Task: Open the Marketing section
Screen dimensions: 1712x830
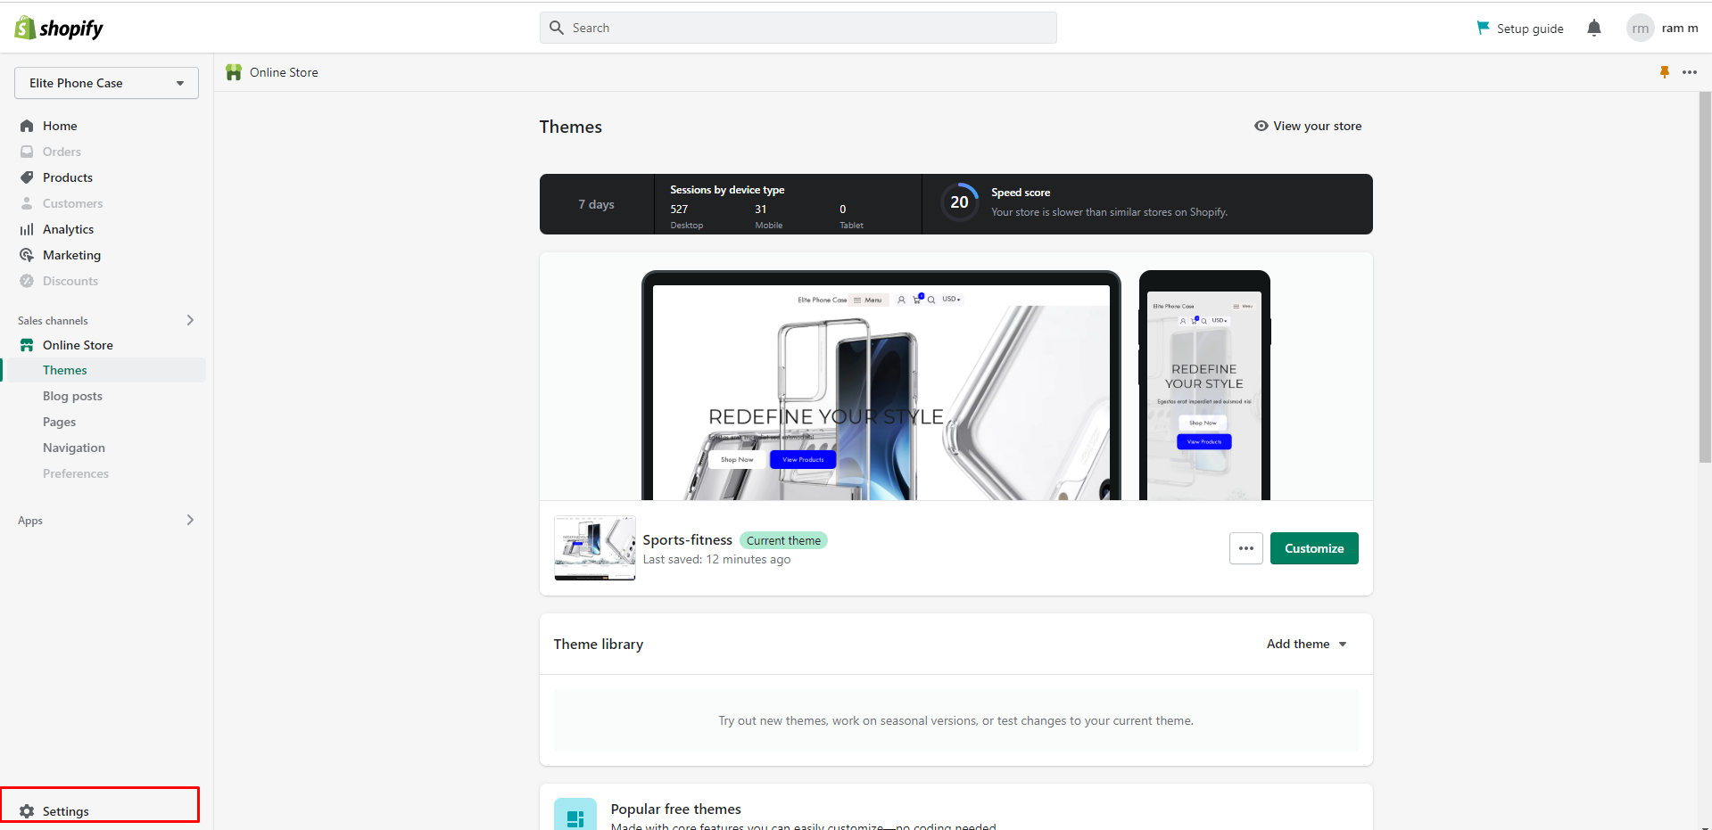Action: (x=72, y=255)
